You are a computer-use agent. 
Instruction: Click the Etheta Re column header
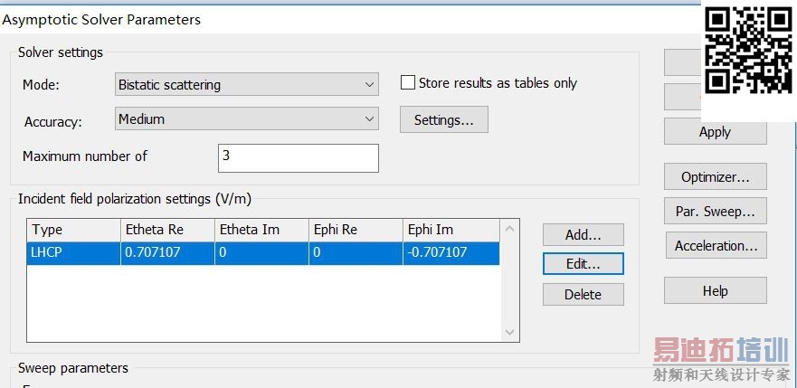[x=167, y=230]
